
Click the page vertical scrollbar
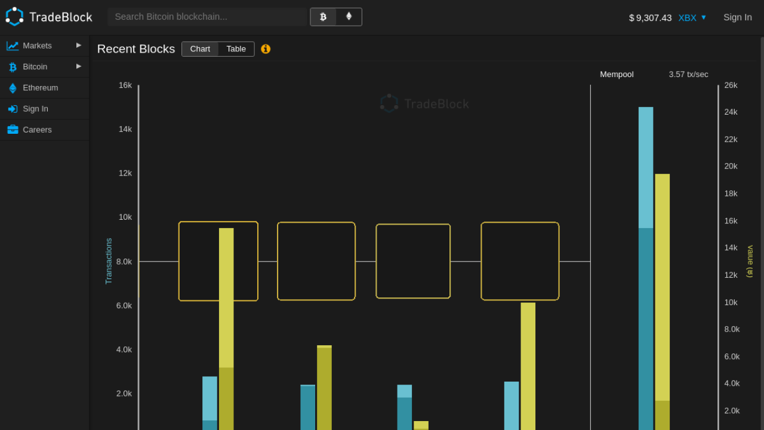[x=762, y=233]
